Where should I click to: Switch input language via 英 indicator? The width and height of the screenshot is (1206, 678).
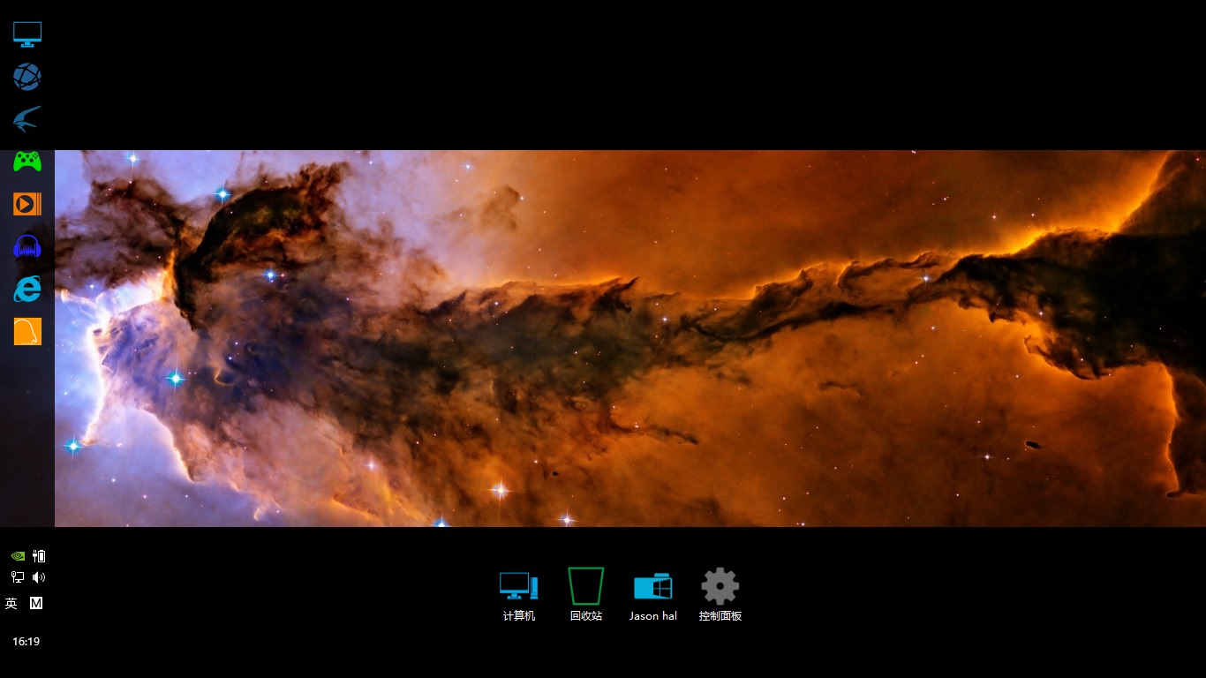11,604
